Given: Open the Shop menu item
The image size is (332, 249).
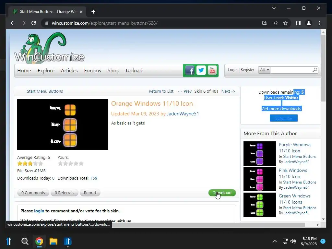Looking at the screenshot, I should (113, 70).
